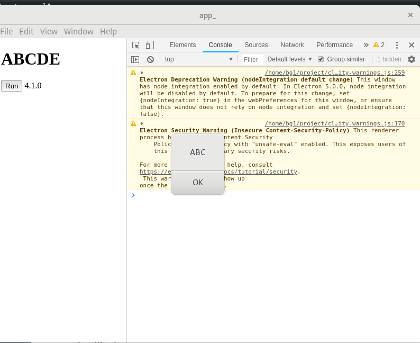The width and height of the screenshot is (420, 343).
Task: Click the 4.1.0 version text
Action: pos(33,86)
